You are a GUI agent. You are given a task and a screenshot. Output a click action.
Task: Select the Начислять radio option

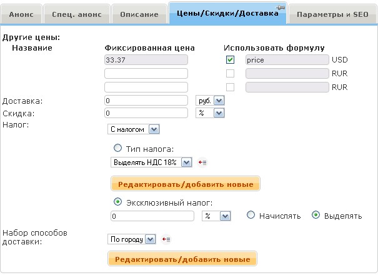251,216
